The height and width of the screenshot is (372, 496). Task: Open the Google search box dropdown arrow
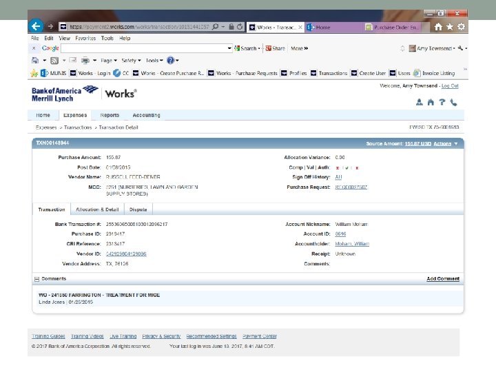tap(229, 48)
